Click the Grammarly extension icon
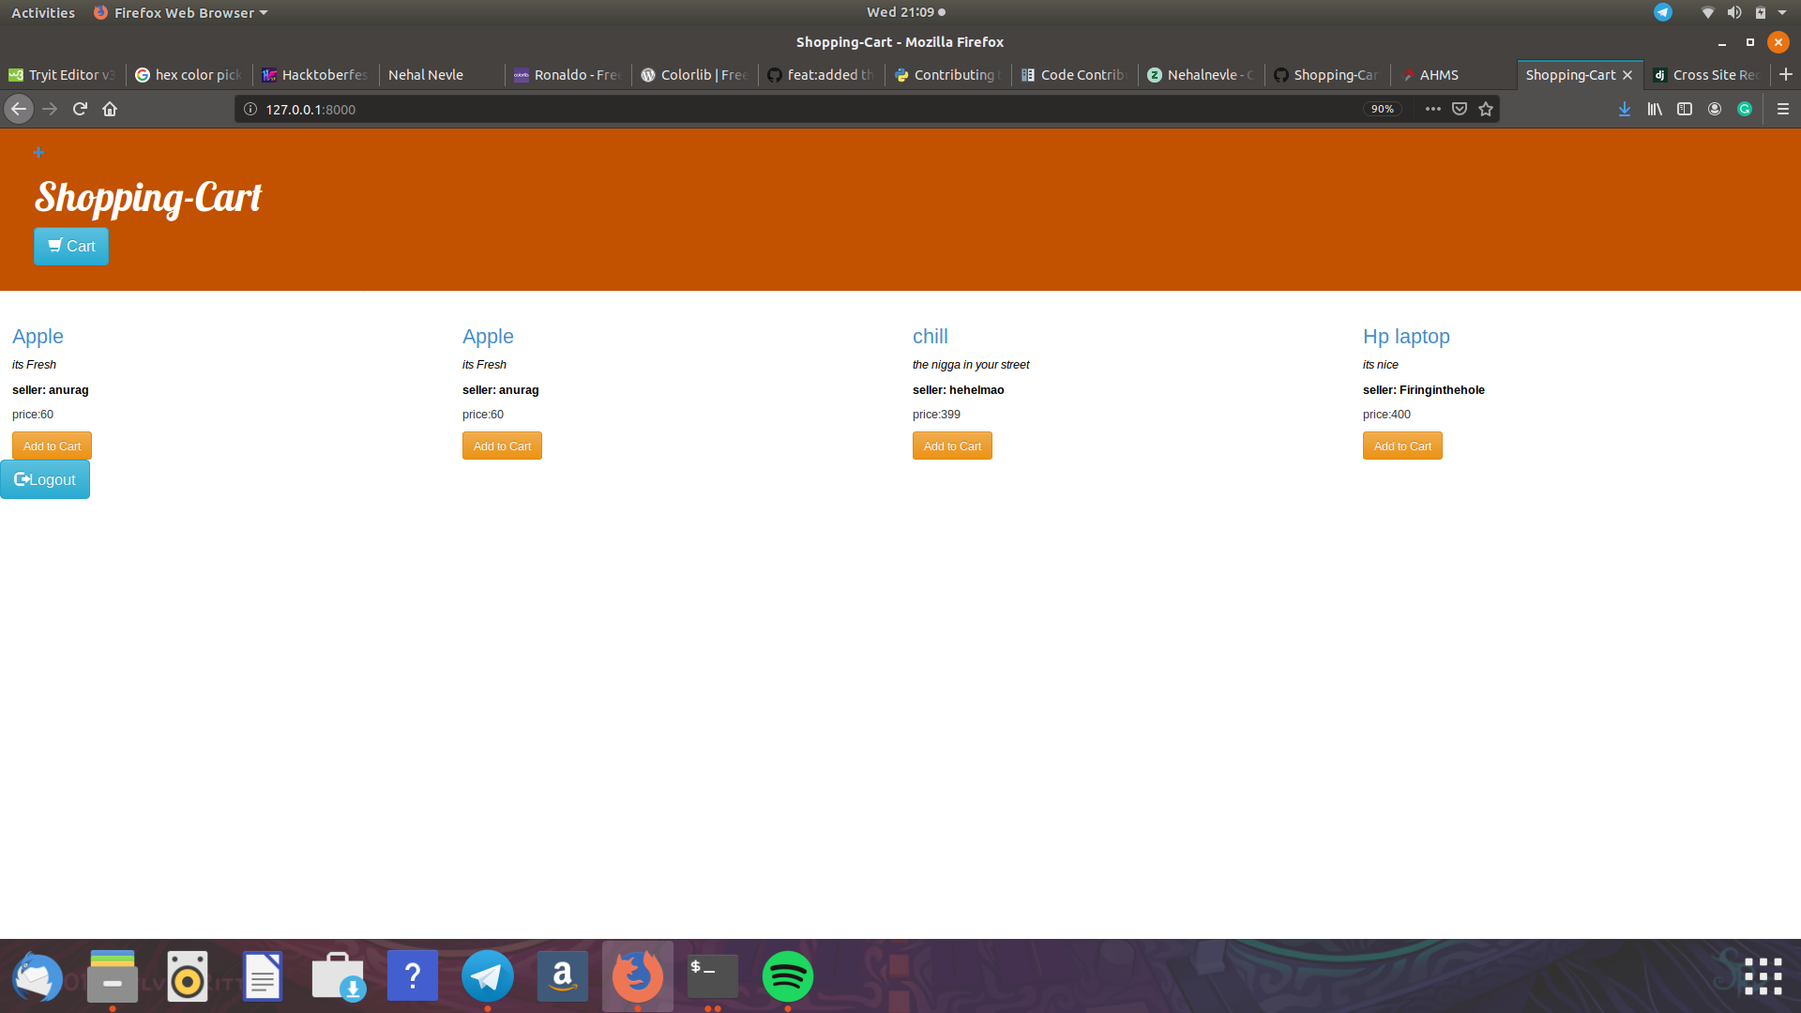The width and height of the screenshot is (1801, 1013). tap(1745, 109)
